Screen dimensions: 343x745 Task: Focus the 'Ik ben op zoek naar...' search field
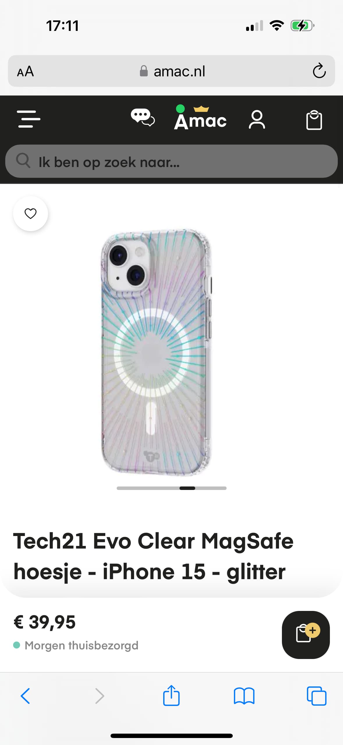pyautogui.click(x=172, y=161)
